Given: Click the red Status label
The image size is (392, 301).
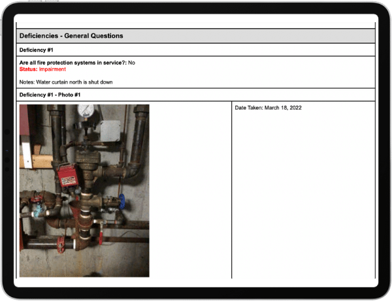Looking at the screenshot, I should [x=29, y=69].
